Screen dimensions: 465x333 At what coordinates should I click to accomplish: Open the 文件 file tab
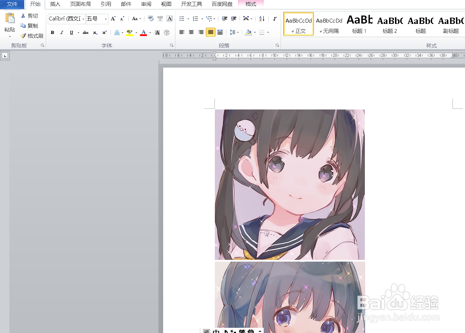12,4
